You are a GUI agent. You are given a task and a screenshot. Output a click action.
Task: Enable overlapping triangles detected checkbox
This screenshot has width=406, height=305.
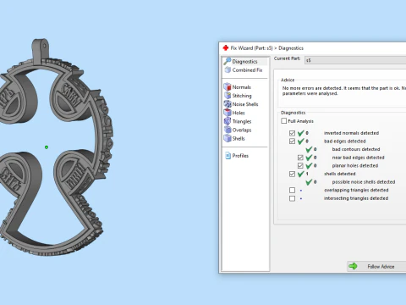click(292, 191)
